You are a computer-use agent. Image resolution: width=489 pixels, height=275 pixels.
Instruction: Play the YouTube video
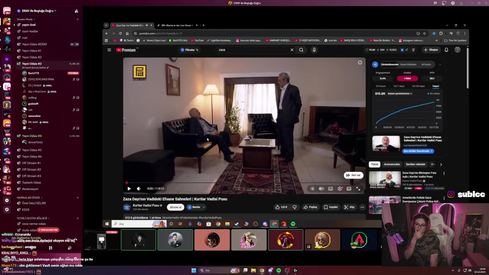point(129,188)
